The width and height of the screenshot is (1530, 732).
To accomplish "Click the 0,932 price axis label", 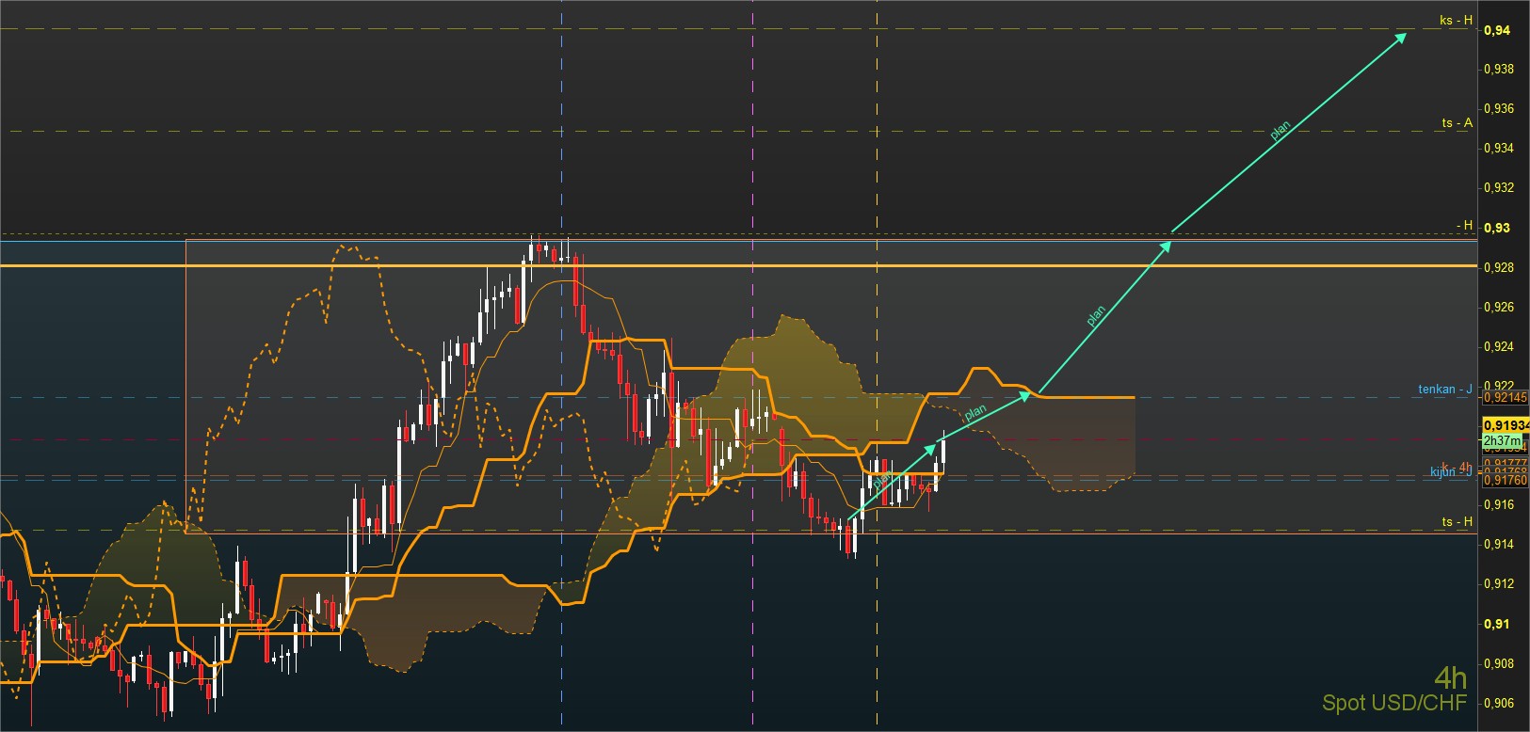I will pos(1499,188).
